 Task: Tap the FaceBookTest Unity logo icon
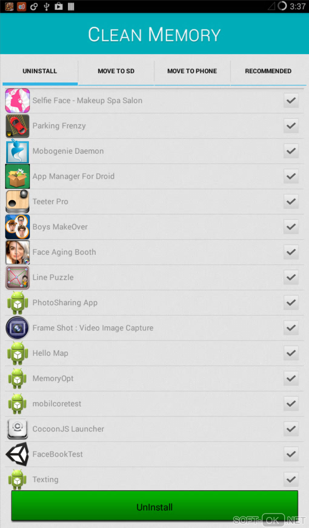[18, 454]
